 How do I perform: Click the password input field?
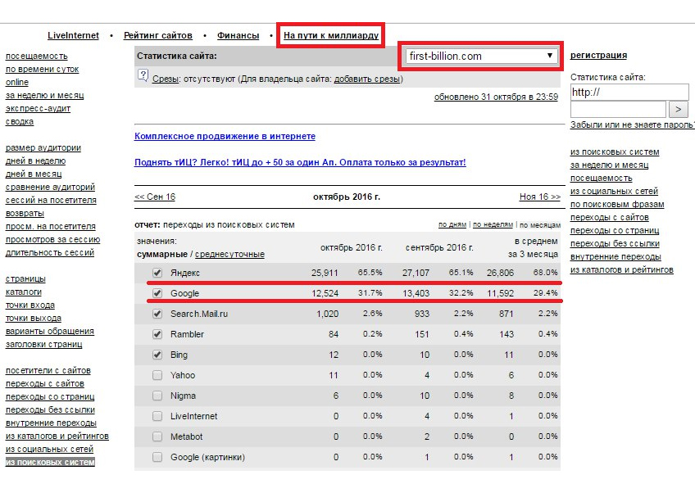point(618,109)
